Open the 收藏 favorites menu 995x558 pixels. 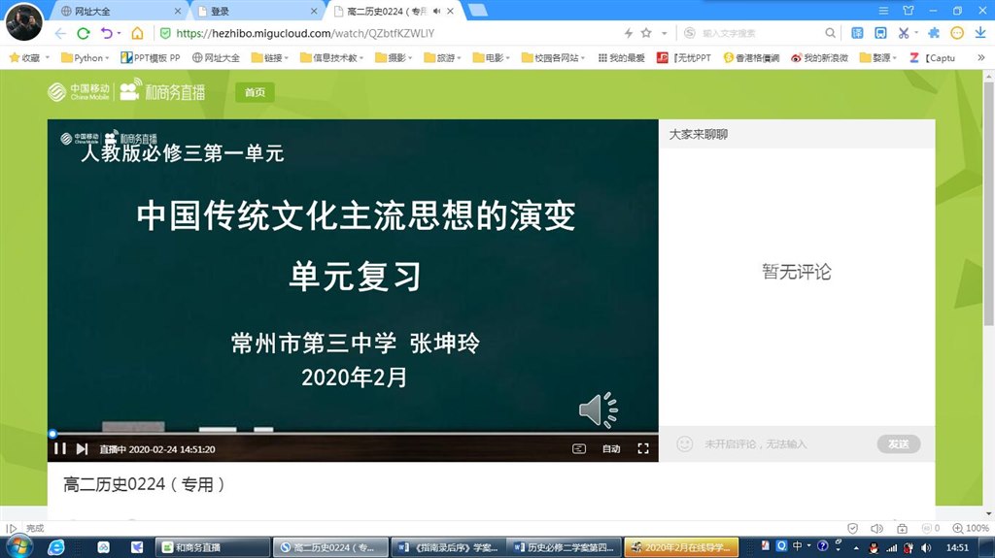[28, 57]
